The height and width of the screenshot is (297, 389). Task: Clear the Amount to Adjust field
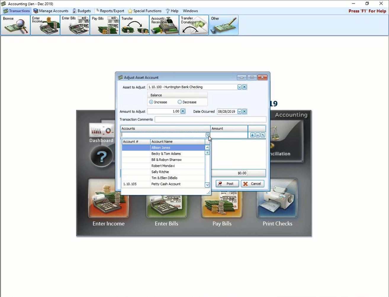[183, 111]
